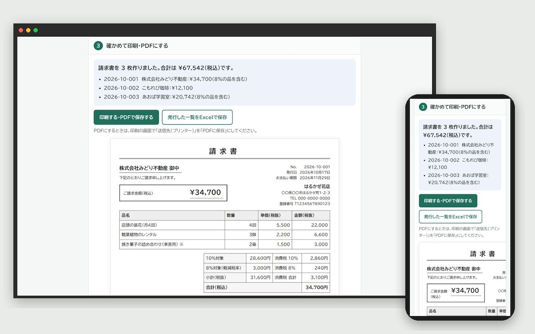Viewport: 535px width, 334px height.
Task: Click the quantity cell 2箱
Action: [241, 244]
